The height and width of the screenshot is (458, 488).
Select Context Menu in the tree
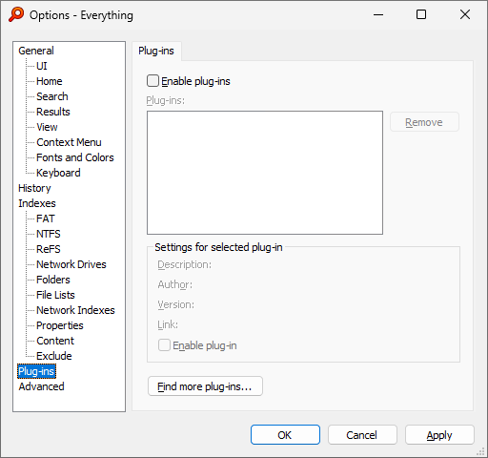pos(69,142)
